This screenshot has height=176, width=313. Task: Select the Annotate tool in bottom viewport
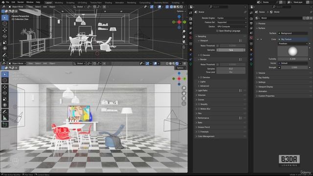click(x=5, y=112)
